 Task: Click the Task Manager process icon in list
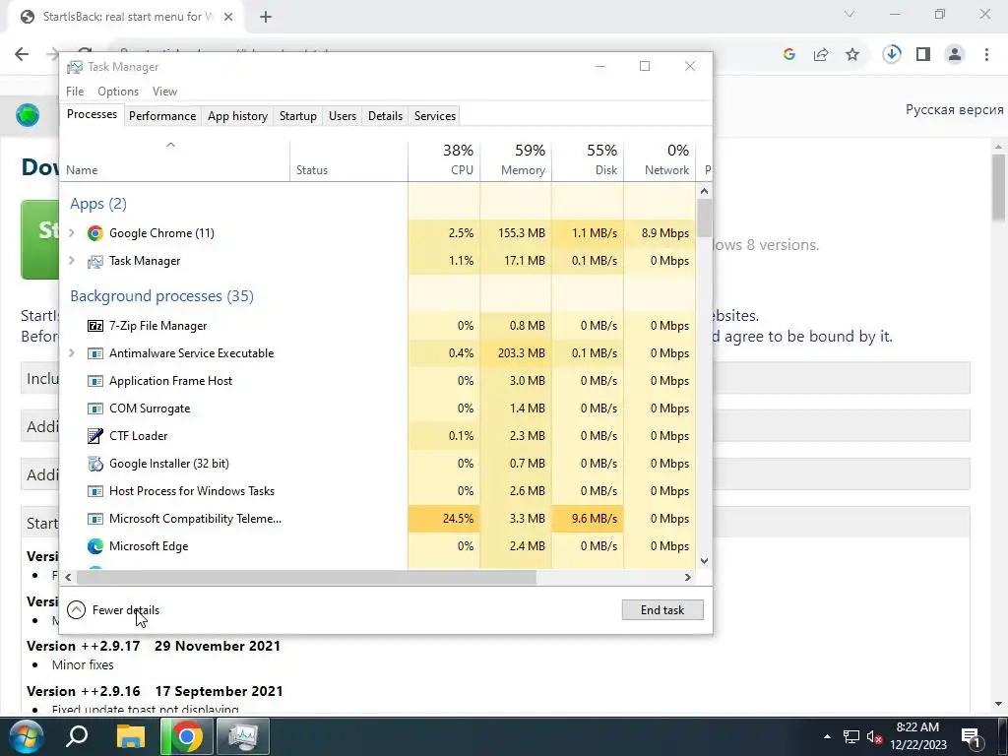click(x=95, y=261)
